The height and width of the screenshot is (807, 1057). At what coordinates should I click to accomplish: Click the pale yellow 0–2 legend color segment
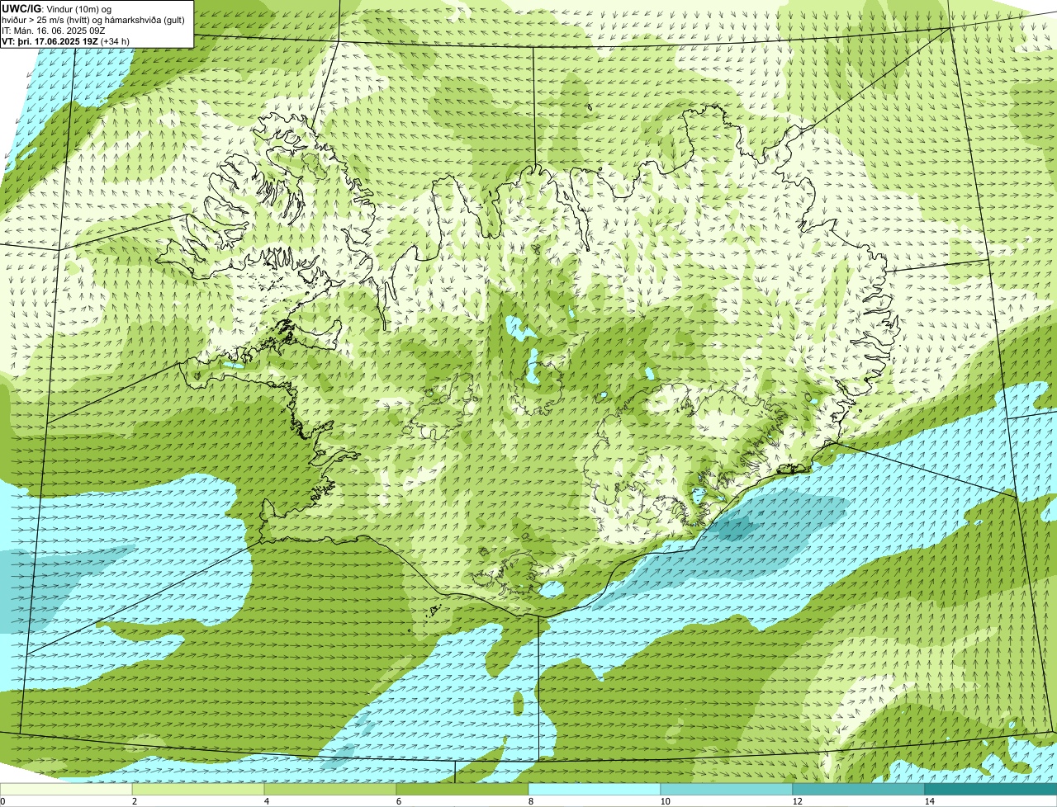[66, 789]
